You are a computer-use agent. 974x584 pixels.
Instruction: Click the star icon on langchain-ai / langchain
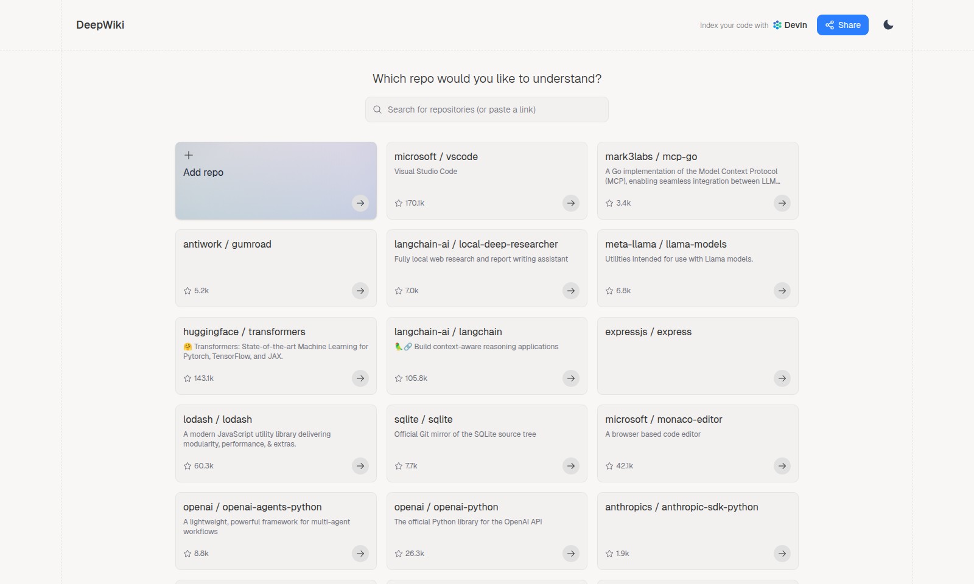(399, 378)
